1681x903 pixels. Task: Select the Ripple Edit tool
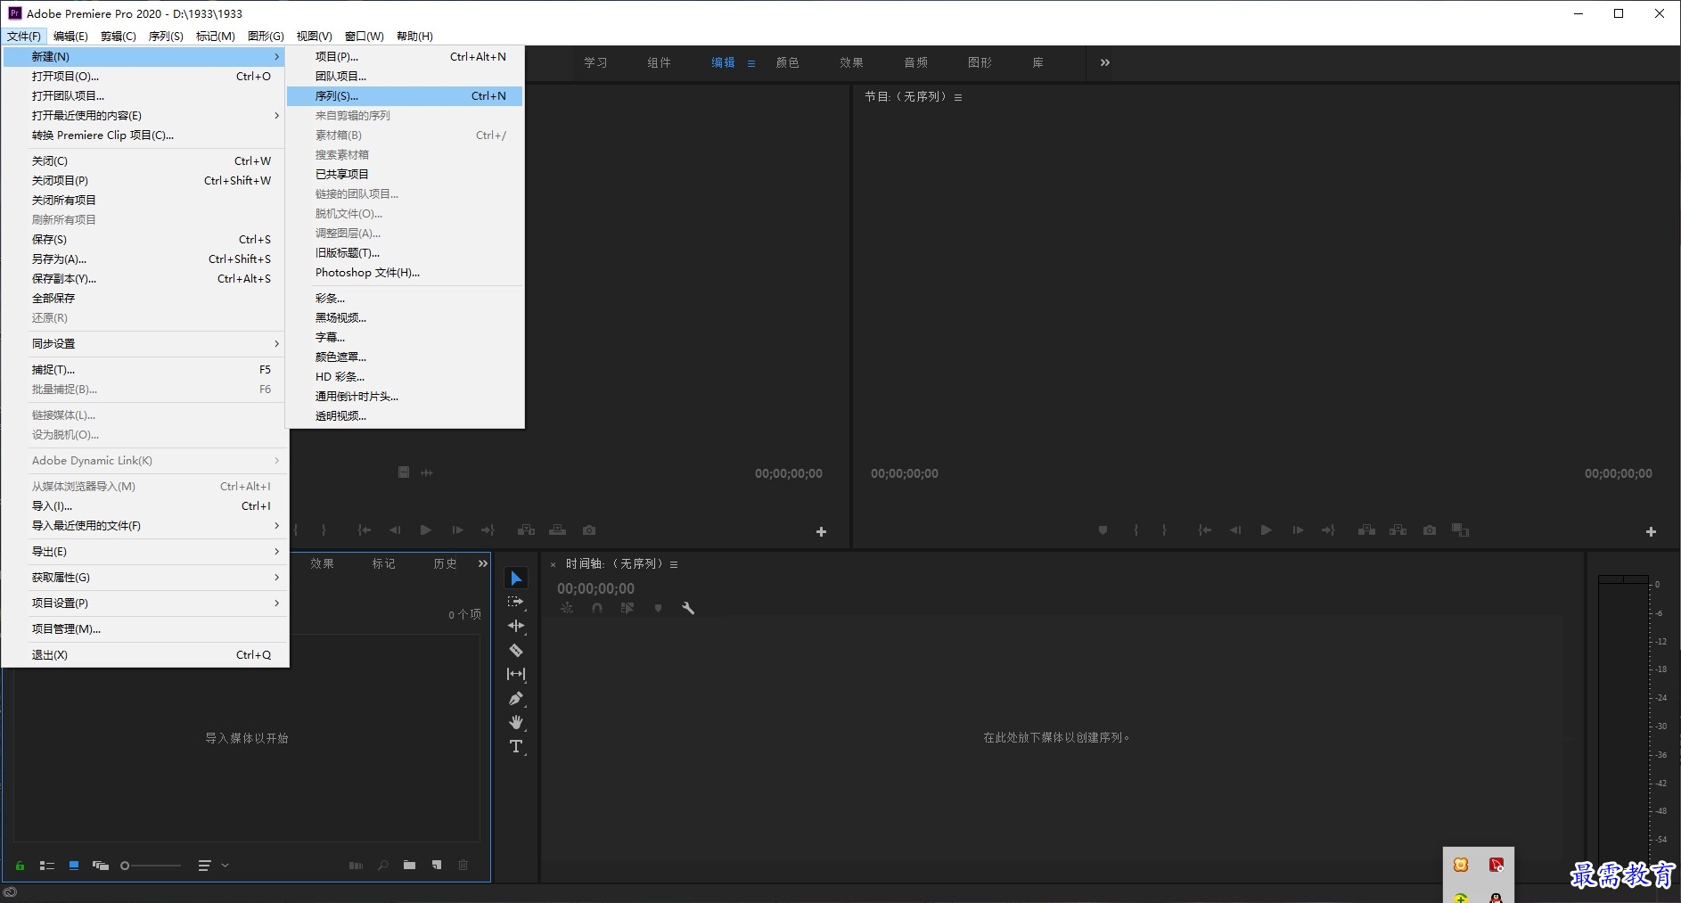click(x=516, y=627)
